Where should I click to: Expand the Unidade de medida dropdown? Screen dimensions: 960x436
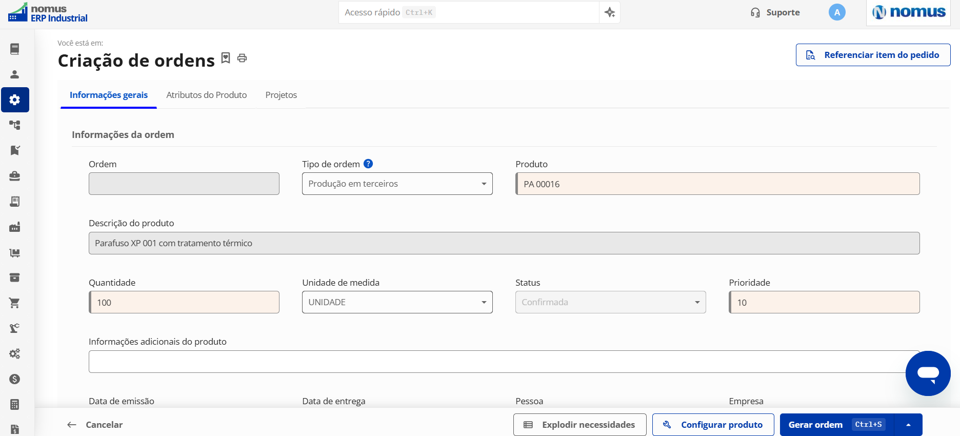[x=397, y=302]
